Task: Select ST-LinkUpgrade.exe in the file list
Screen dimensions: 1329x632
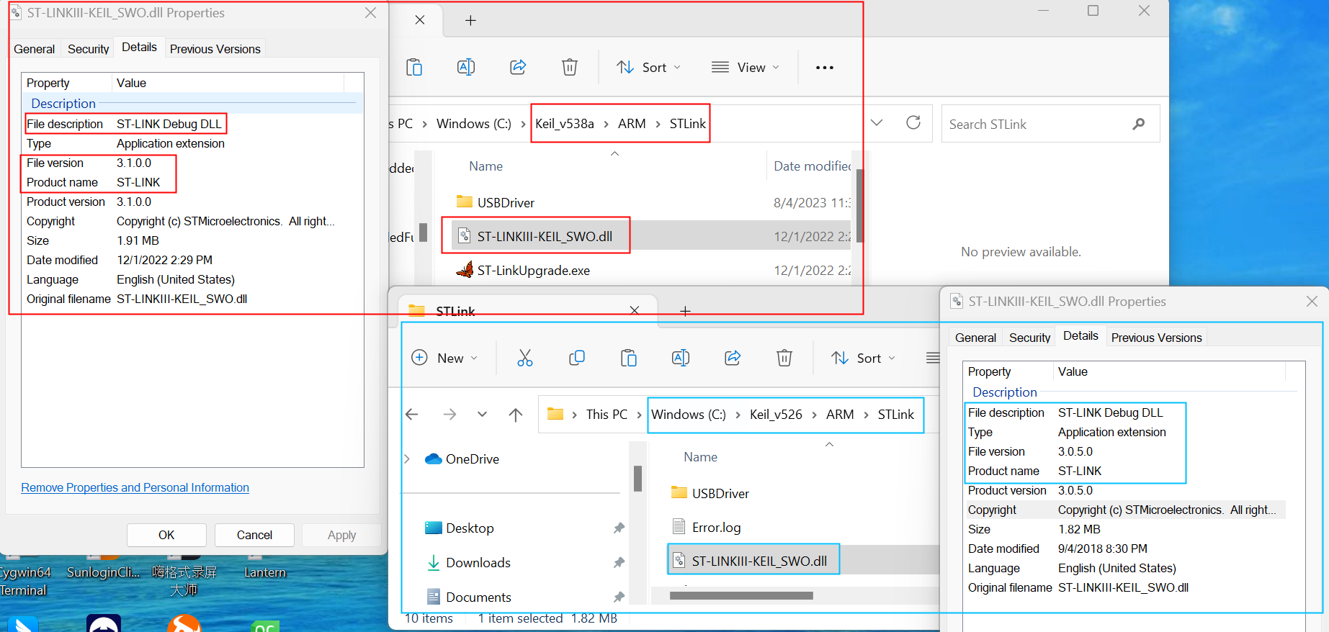Action: click(x=533, y=271)
